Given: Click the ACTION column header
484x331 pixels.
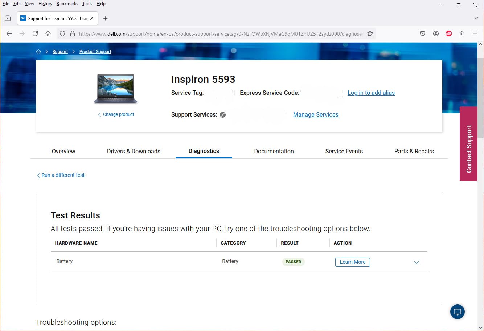Looking at the screenshot, I should [343, 243].
